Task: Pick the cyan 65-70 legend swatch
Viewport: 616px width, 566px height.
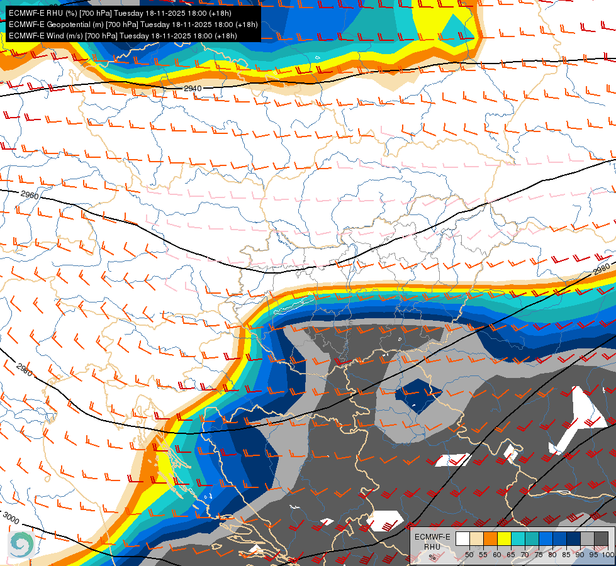Action: pyautogui.click(x=518, y=538)
